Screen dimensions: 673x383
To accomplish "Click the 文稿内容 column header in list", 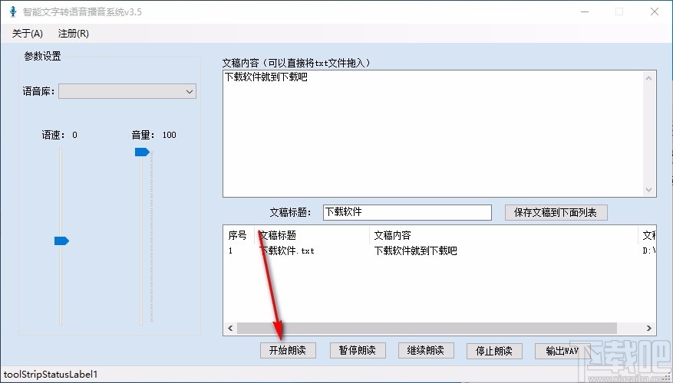I will point(503,235).
